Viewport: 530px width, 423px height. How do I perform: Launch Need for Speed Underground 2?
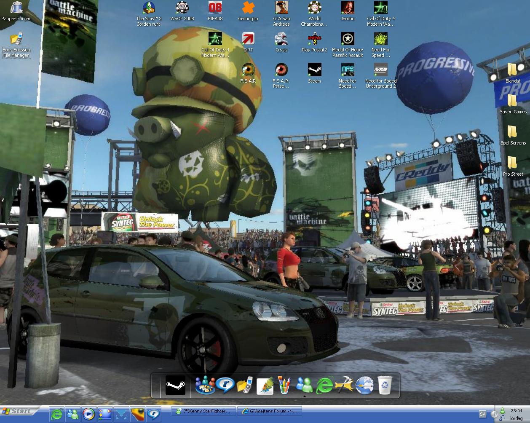pos(380,70)
